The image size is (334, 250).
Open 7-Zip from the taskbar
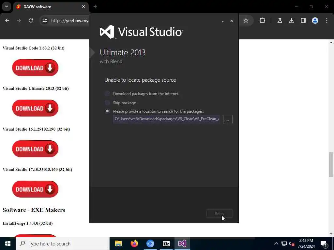pyautogui.click(x=166, y=243)
